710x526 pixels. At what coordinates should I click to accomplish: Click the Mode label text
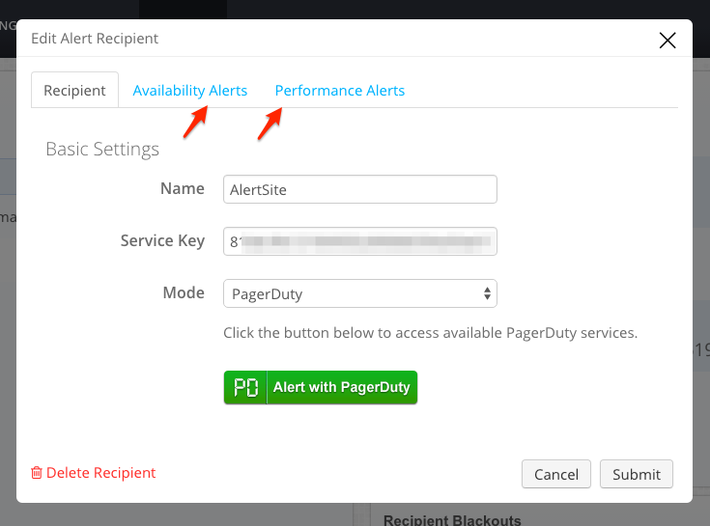pyautogui.click(x=183, y=292)
